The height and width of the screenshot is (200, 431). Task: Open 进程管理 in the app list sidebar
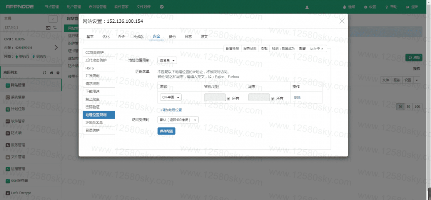point(31,169)
